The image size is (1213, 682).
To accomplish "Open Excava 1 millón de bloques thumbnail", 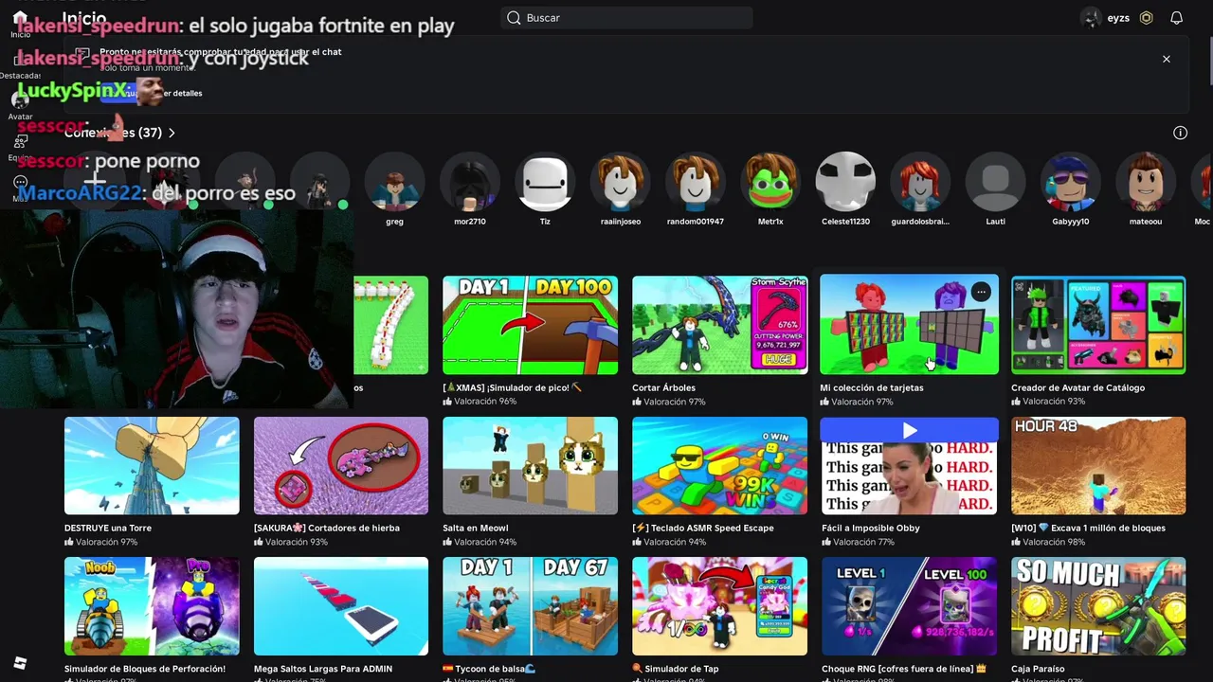I will click(x=1098, y=466).
